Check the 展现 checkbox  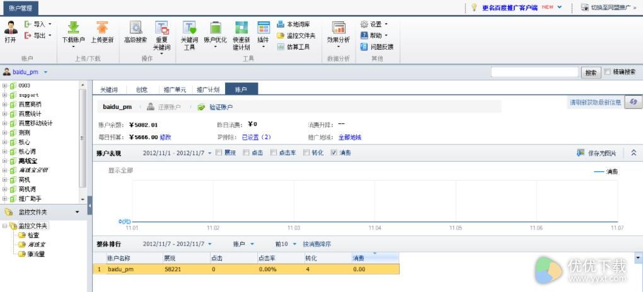[x=219, y=152]
